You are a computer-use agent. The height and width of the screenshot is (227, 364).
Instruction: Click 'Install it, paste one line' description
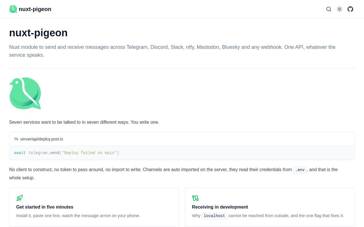78,216
